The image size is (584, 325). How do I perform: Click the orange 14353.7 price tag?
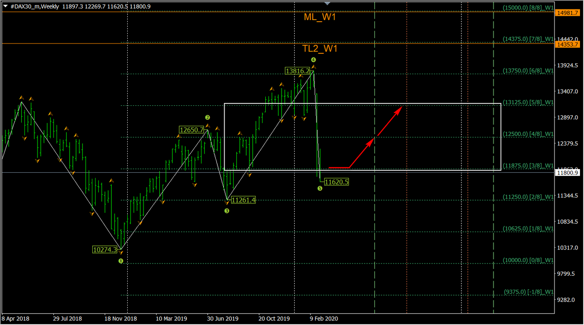click(x=567, y=44)
